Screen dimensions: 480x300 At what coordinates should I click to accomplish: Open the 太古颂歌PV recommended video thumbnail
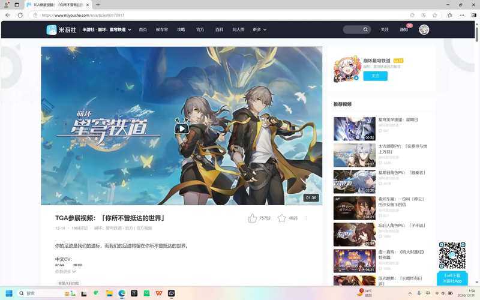coord(355,155)
